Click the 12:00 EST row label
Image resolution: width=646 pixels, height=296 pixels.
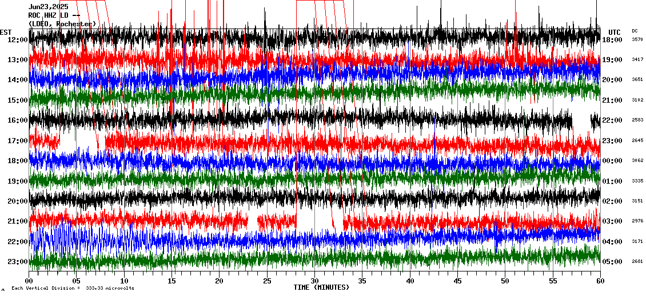(x=18, y=40)
